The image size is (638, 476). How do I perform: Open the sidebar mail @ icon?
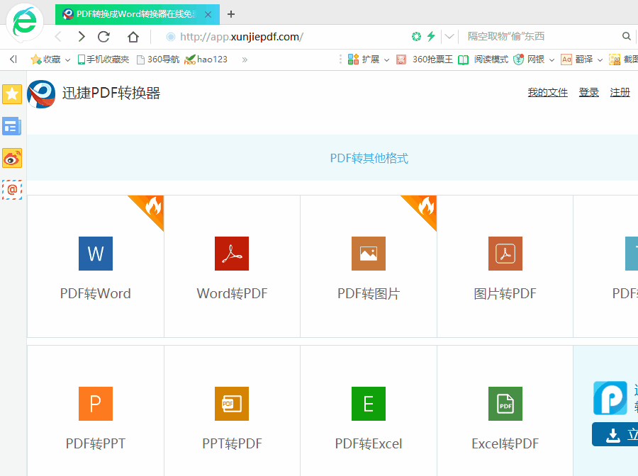point(12,190)
